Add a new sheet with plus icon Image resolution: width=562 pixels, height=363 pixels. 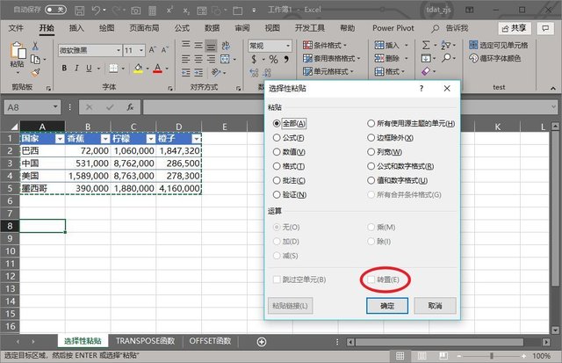pos(261,341)
